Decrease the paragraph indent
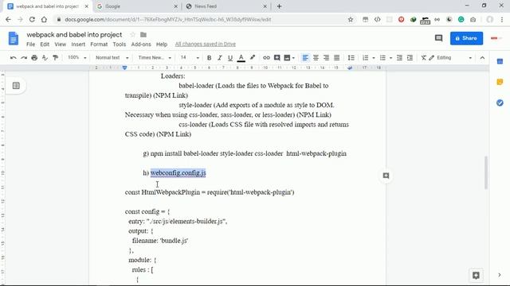This screenshot has height=286, width=510. pos(399,58)
